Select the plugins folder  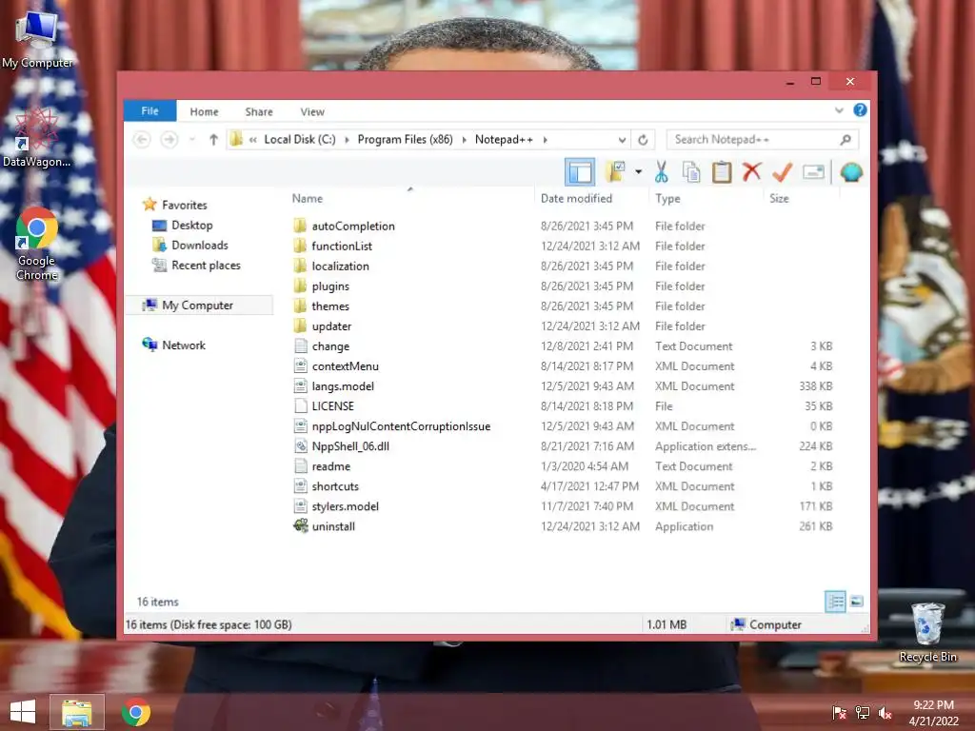click(x=330, y=286)
